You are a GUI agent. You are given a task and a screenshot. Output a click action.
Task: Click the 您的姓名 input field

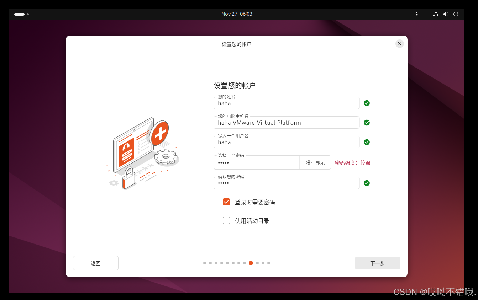coord(287,103)
